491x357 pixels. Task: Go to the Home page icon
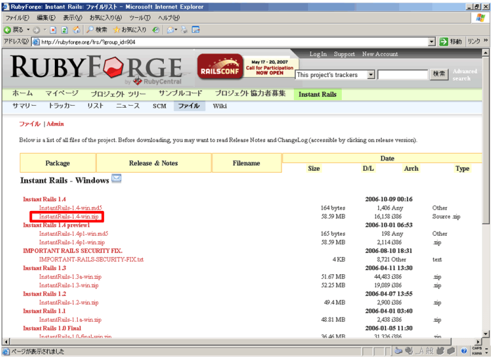click(76, 30)
